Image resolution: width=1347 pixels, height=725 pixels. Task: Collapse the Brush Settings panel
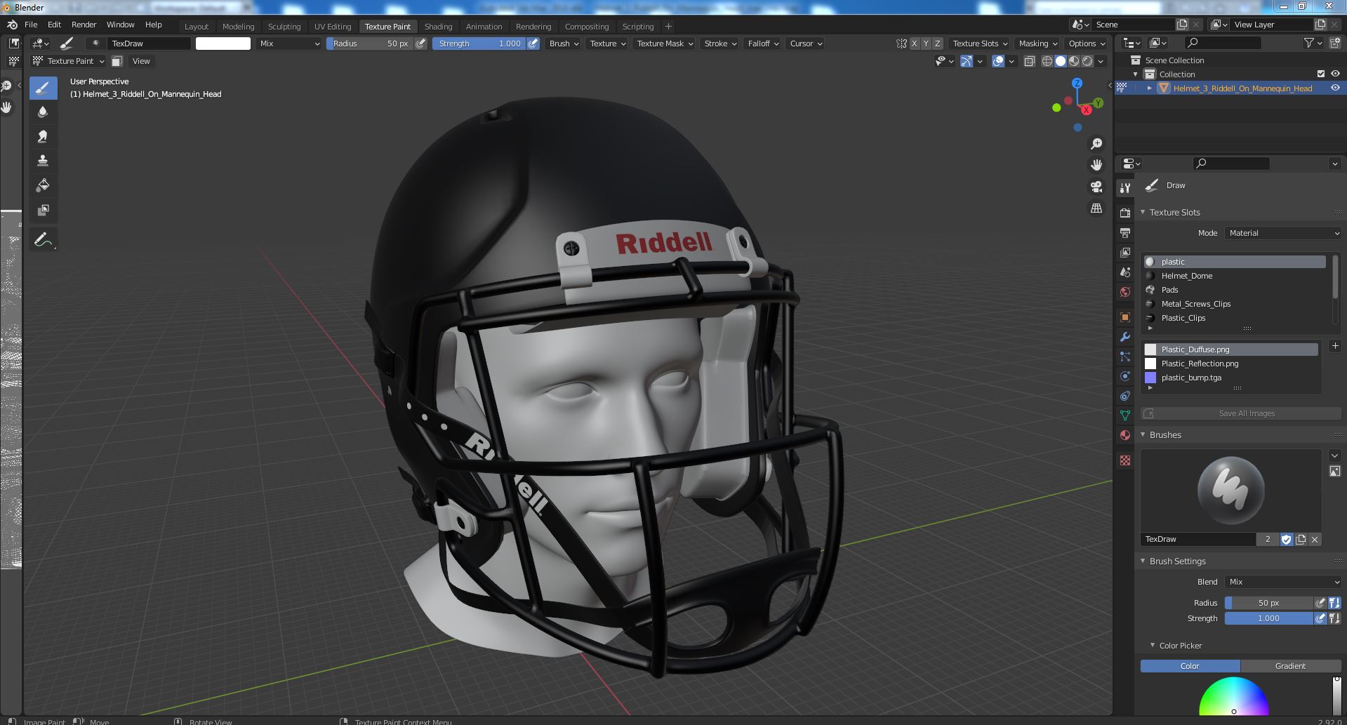pyautogui.click(x=1143, y=561)
